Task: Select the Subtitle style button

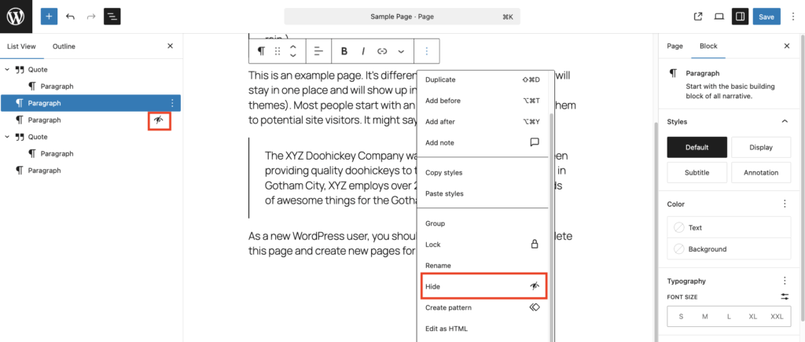Action: click(696, 172)
